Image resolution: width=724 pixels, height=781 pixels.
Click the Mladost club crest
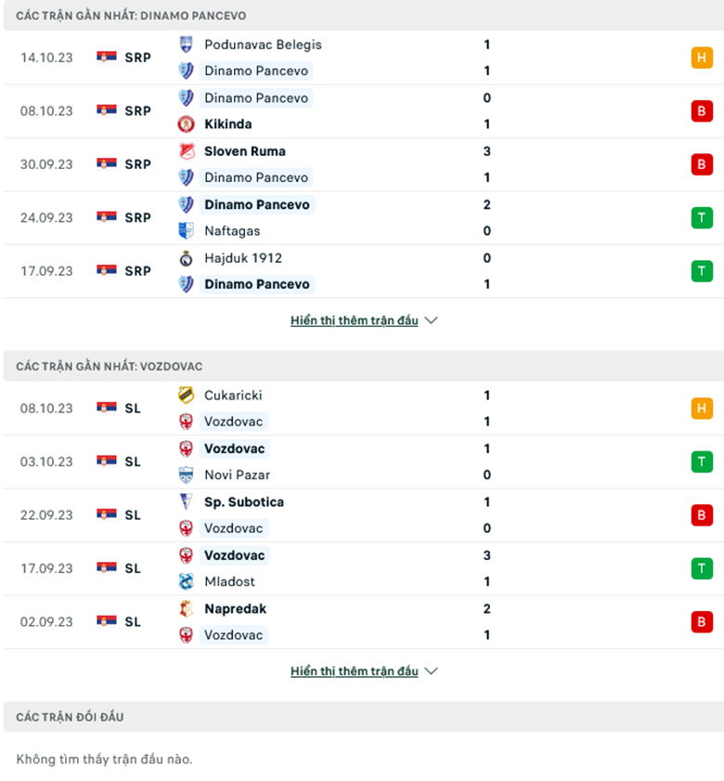click(187, 582)
